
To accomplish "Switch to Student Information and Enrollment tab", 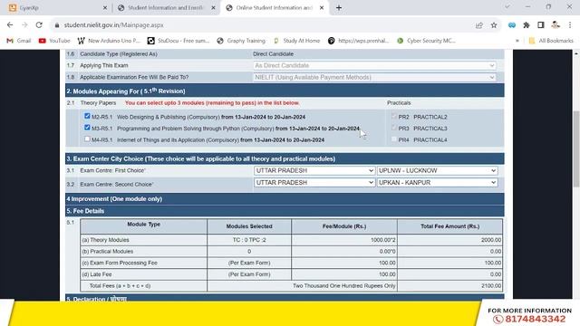I will tap(165, 8).
